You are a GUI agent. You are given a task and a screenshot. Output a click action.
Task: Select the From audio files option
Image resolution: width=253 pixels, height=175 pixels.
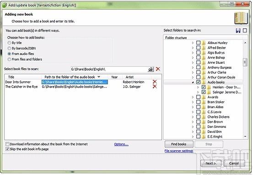(9, 54)
